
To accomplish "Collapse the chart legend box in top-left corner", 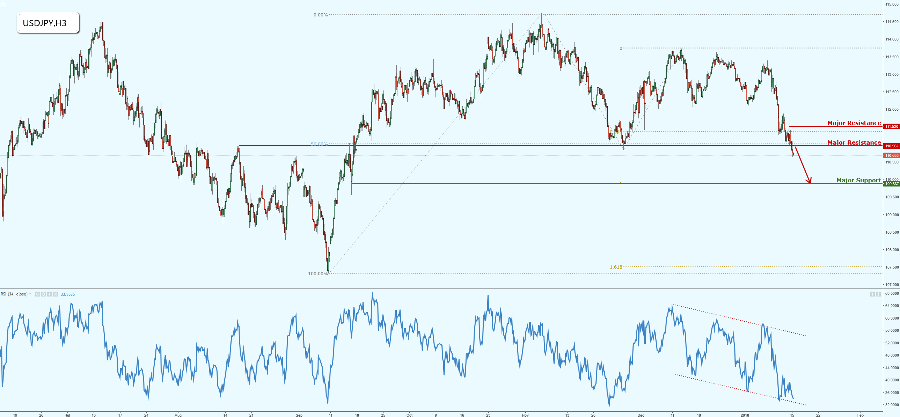I will point(3,5).
